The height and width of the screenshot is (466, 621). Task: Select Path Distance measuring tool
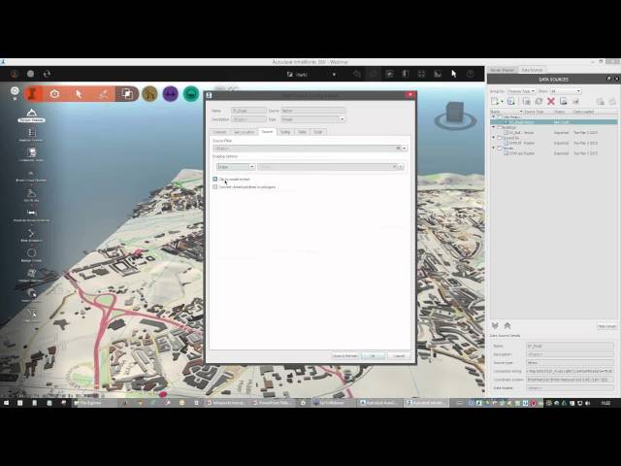[31, 235]
